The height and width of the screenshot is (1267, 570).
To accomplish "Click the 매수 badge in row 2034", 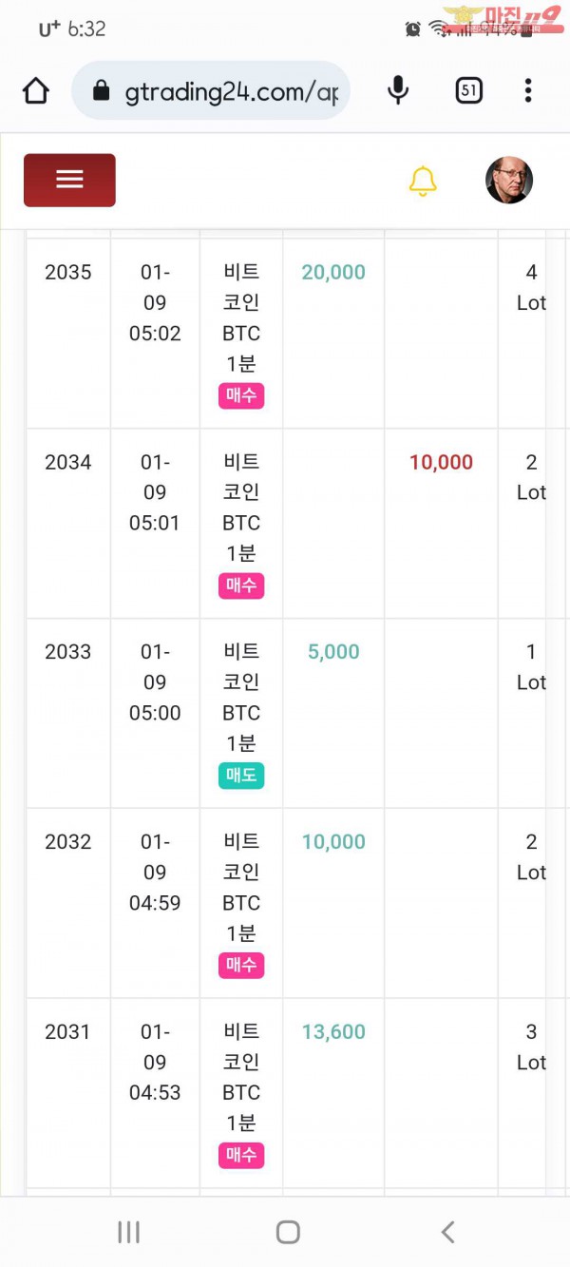I will click(x=241, y=586).
